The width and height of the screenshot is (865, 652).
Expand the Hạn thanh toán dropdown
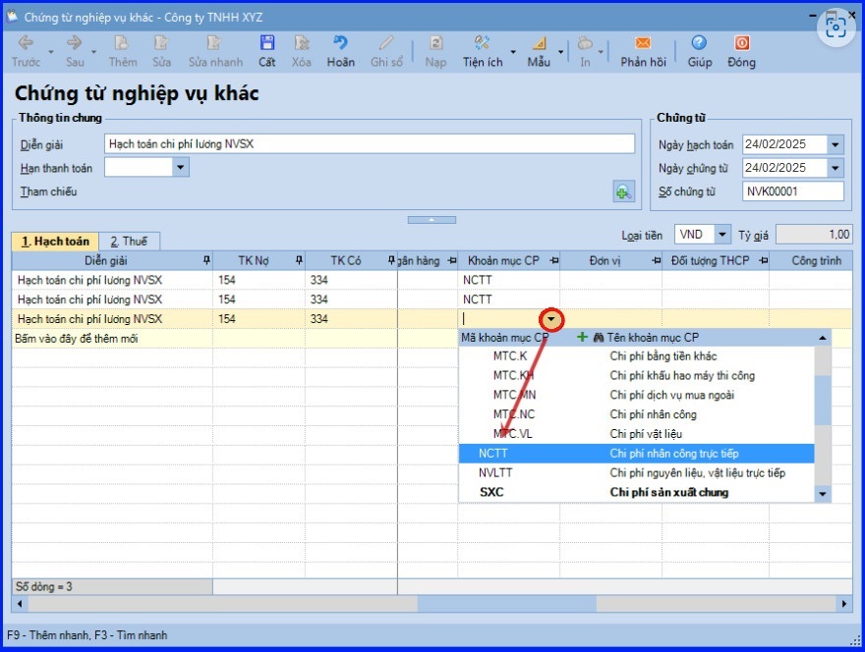click(180, 168)
